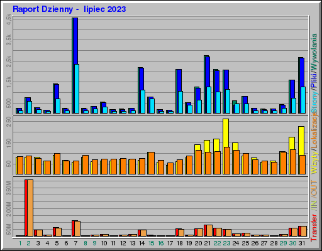
Task: Click day label 15 on the x-axis
Action: point(152,243)
